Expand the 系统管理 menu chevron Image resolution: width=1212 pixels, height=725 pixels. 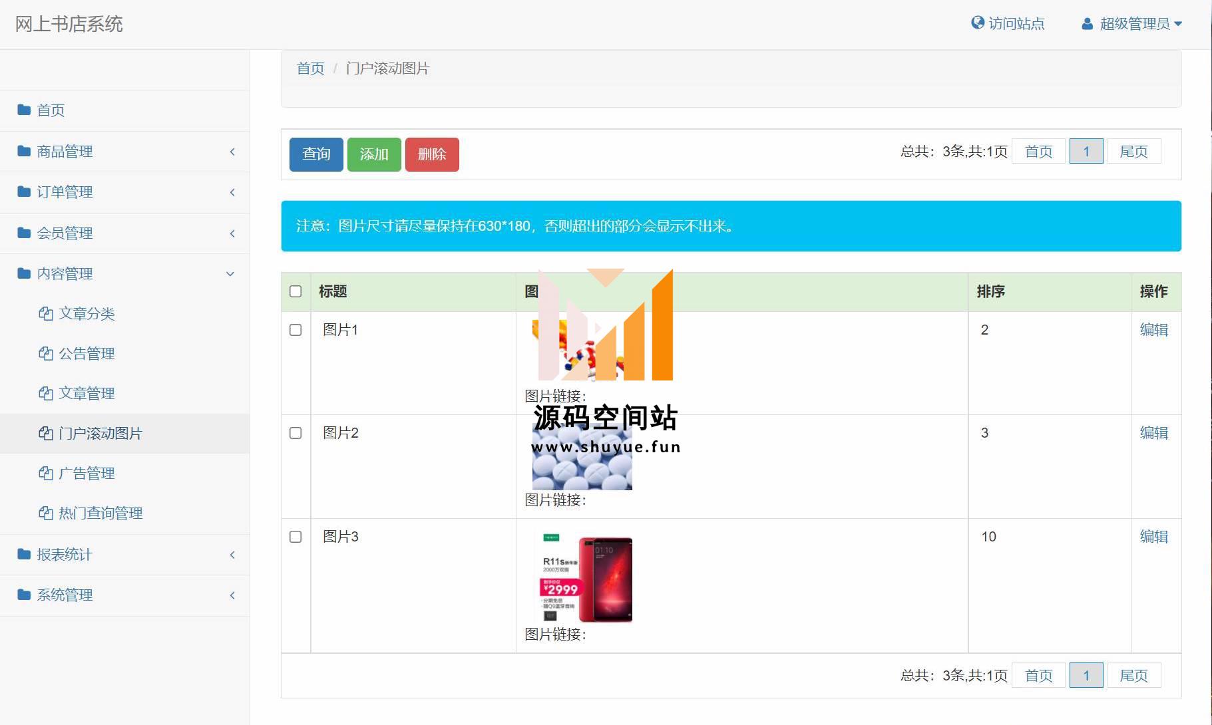232,595
